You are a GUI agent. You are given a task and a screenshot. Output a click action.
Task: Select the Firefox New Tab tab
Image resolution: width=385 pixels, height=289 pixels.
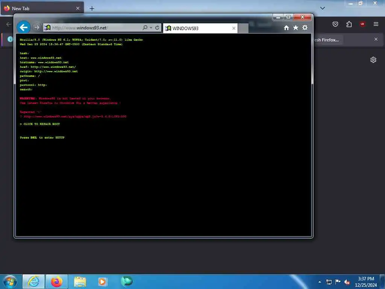pyautogui.click(x=42, y=8)
